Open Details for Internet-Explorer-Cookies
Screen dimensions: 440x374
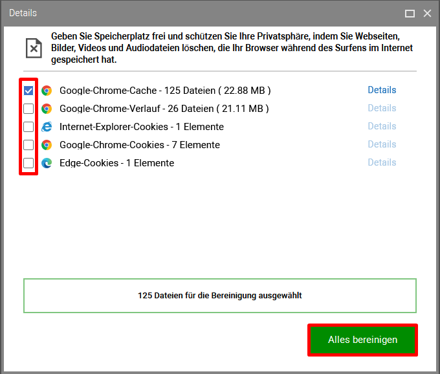click(382, 126)
